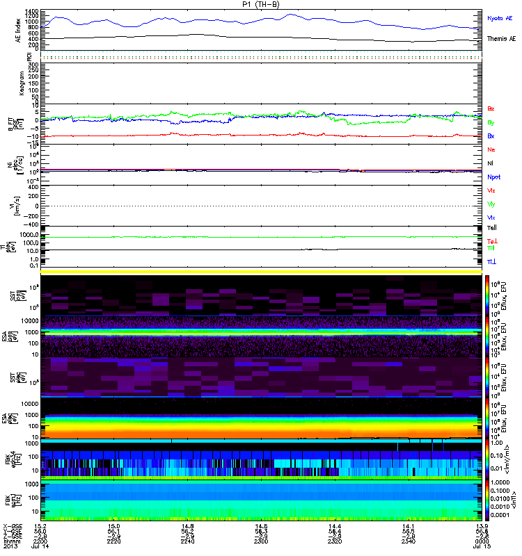Click the "2340" time tick label
This screenshot has height=556, width=522.
click(409, 541)
